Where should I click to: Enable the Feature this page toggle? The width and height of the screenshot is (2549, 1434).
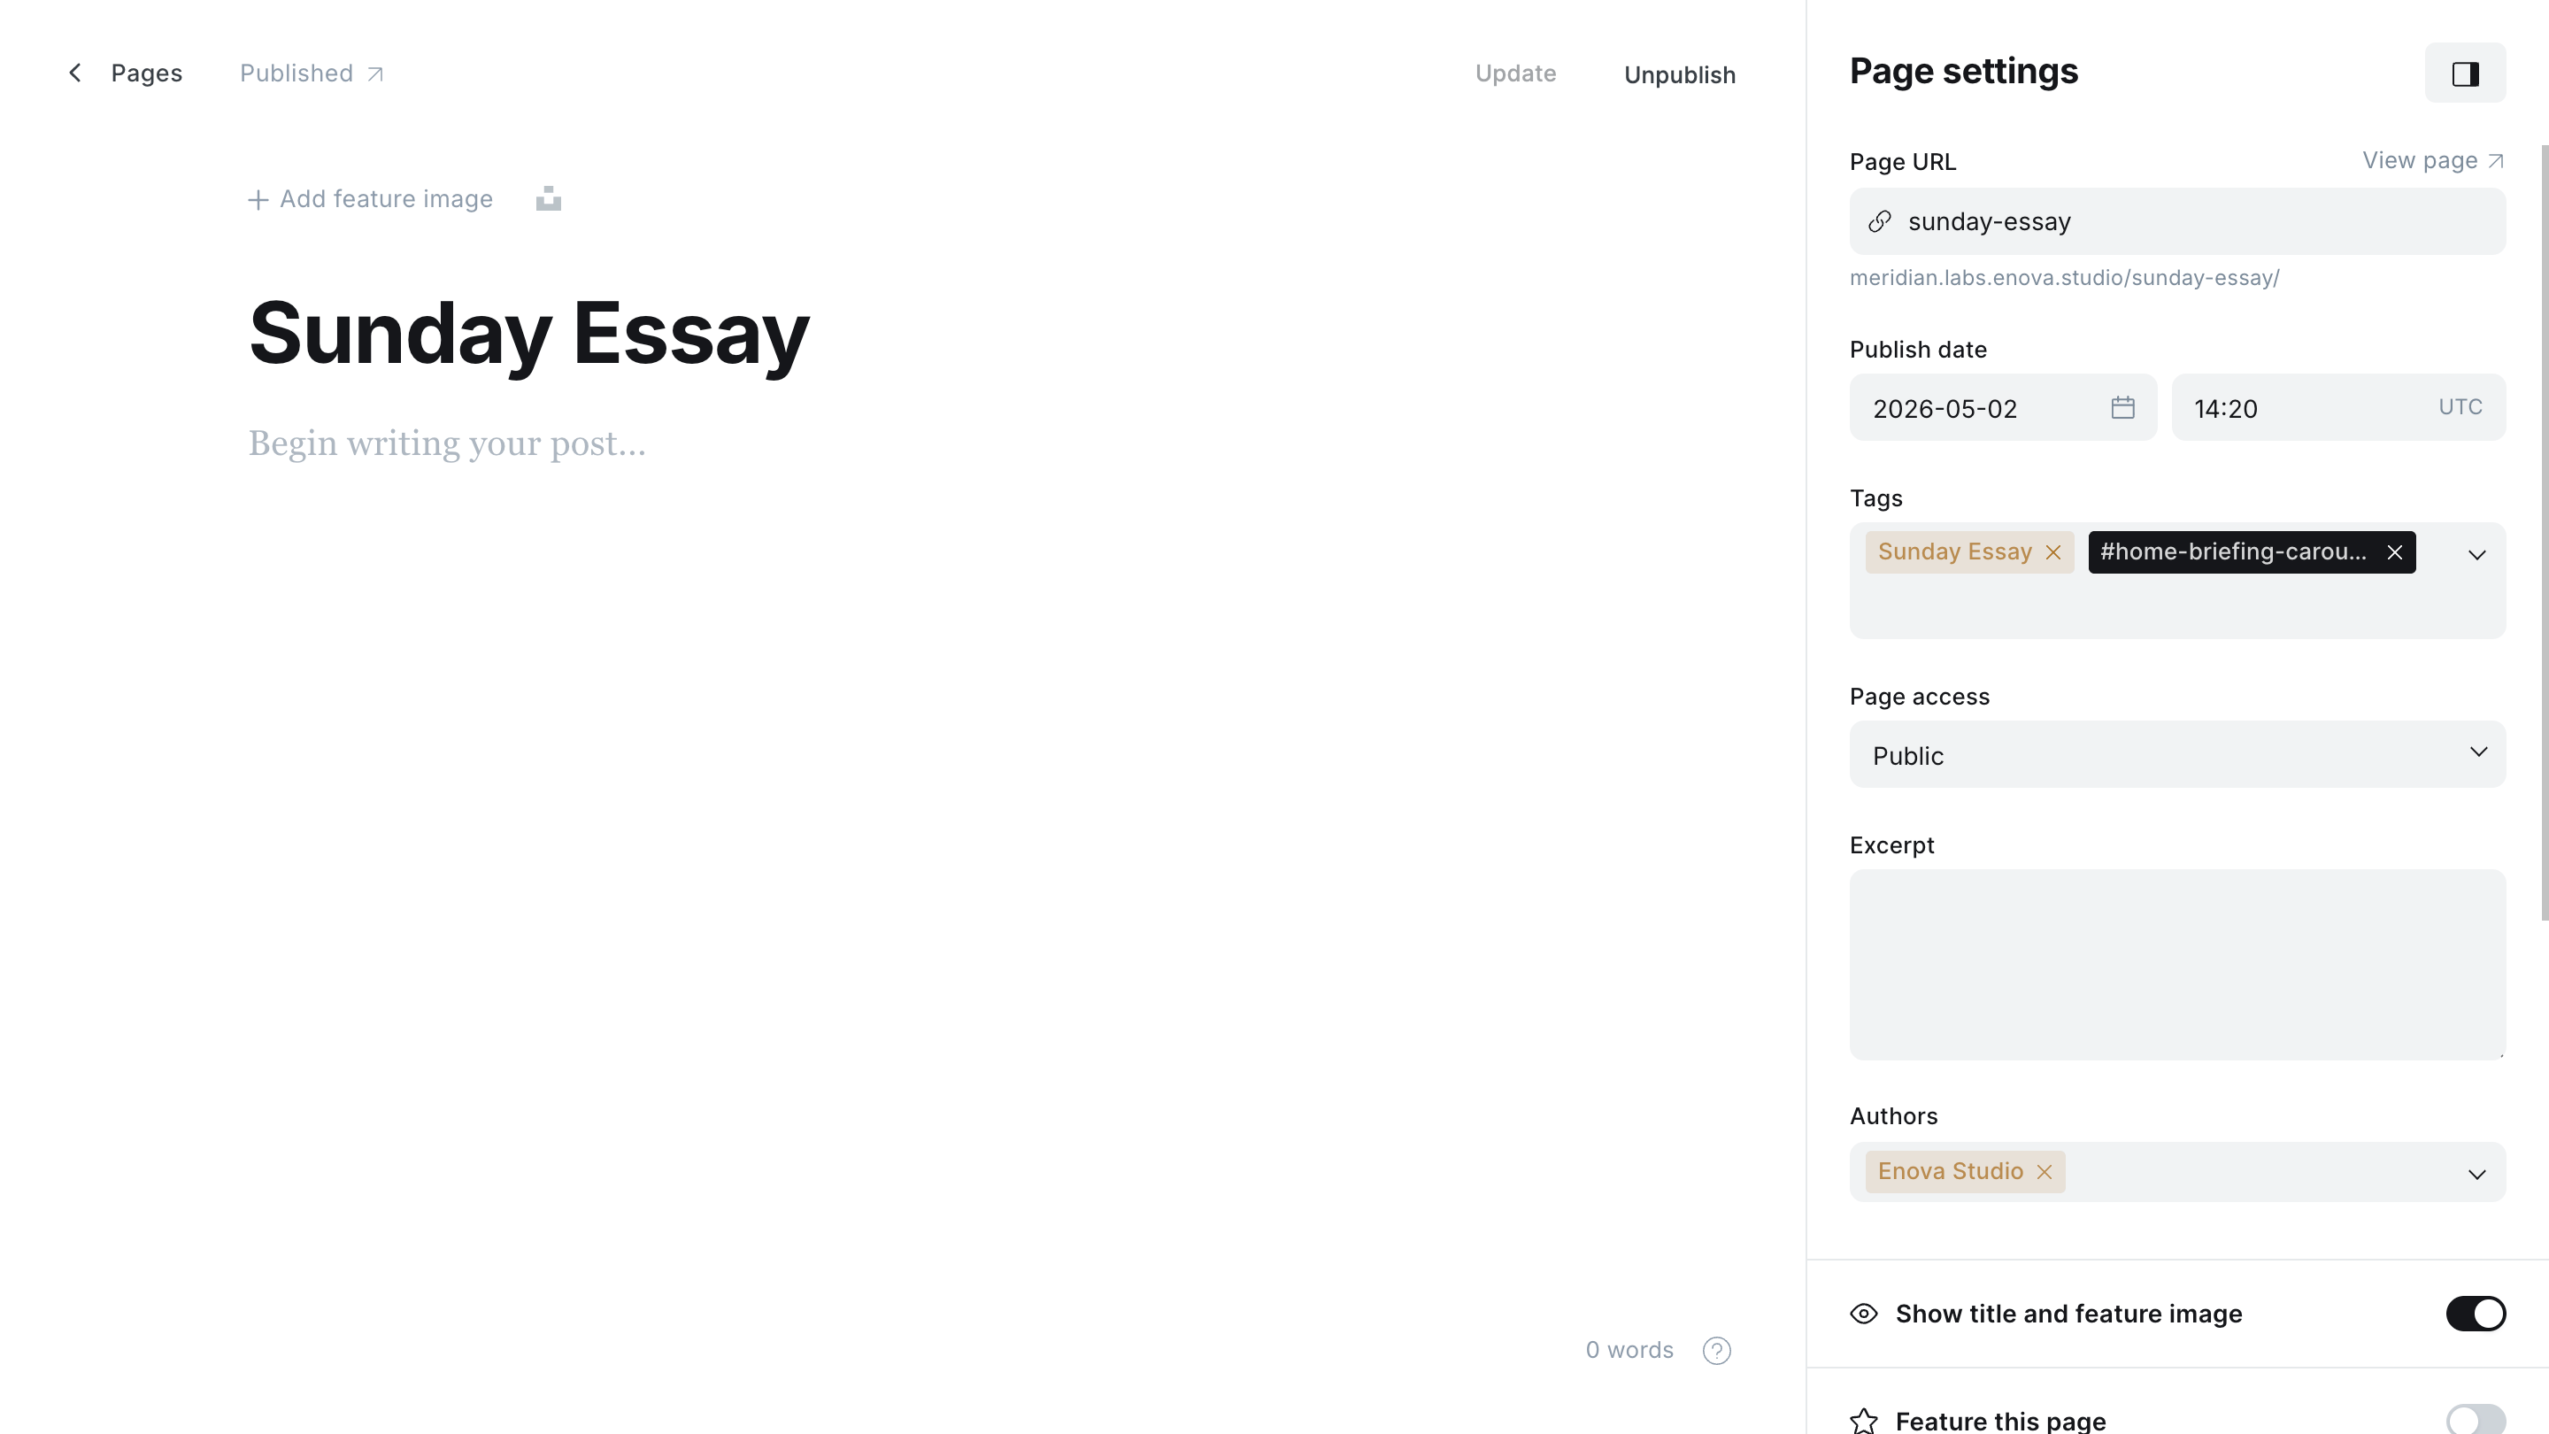2476,1420
